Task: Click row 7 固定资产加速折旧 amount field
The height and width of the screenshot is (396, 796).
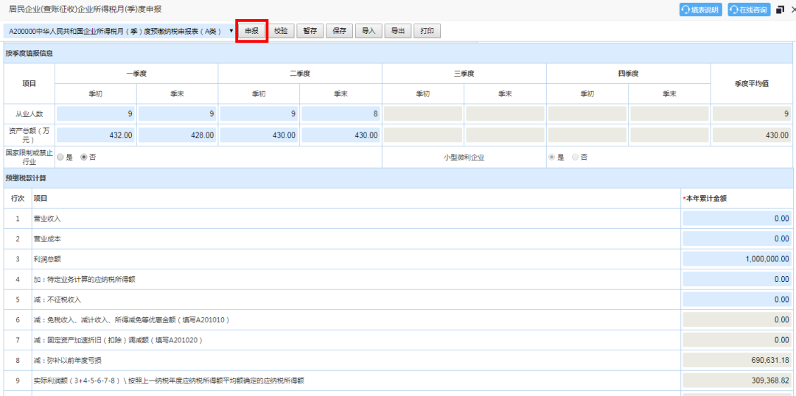Action: [x=737, y=340]
